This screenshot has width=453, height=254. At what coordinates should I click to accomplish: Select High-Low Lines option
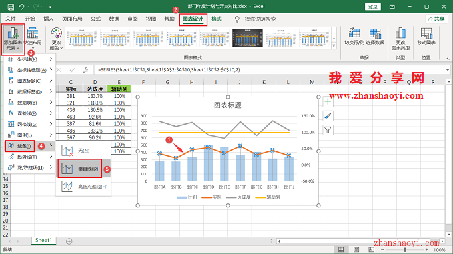coord(83,187)
